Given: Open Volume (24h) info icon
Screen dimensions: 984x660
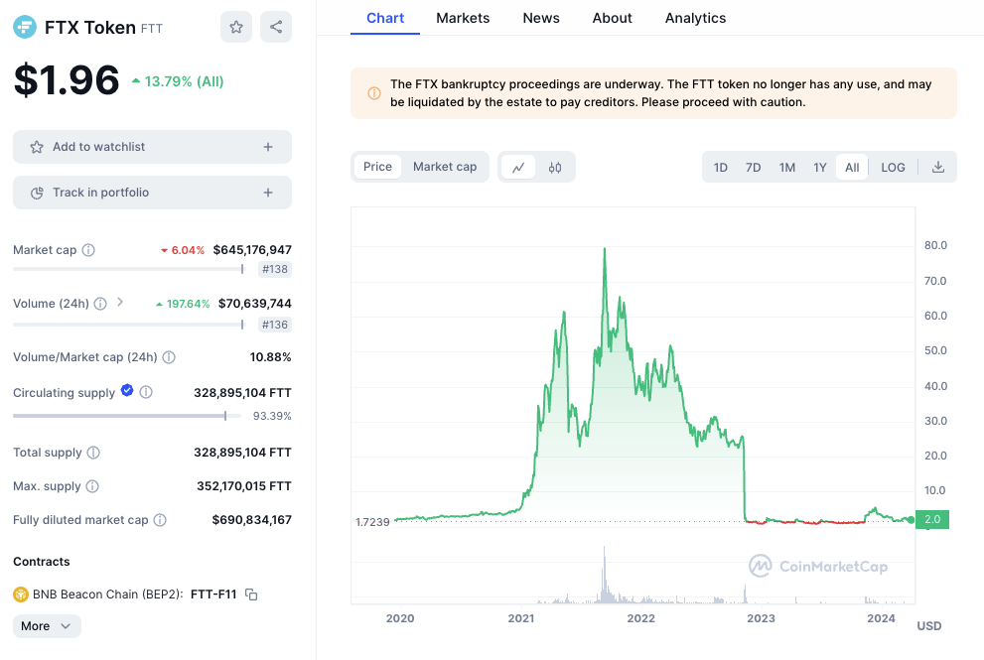Looking at the screenshot, I should tap(100, 304).
